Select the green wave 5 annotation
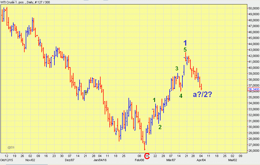 click(x=185, y=50)
